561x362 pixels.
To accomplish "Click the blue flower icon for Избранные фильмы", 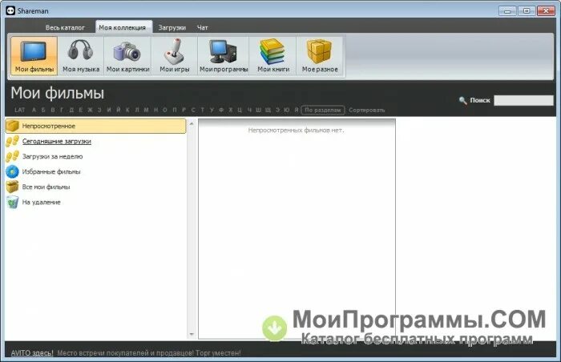I will (x=12, y=171).
